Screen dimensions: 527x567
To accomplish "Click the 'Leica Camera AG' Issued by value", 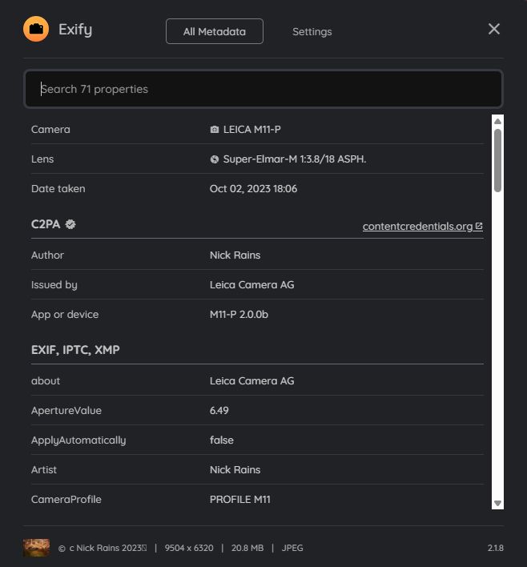I will click(251, 285).
